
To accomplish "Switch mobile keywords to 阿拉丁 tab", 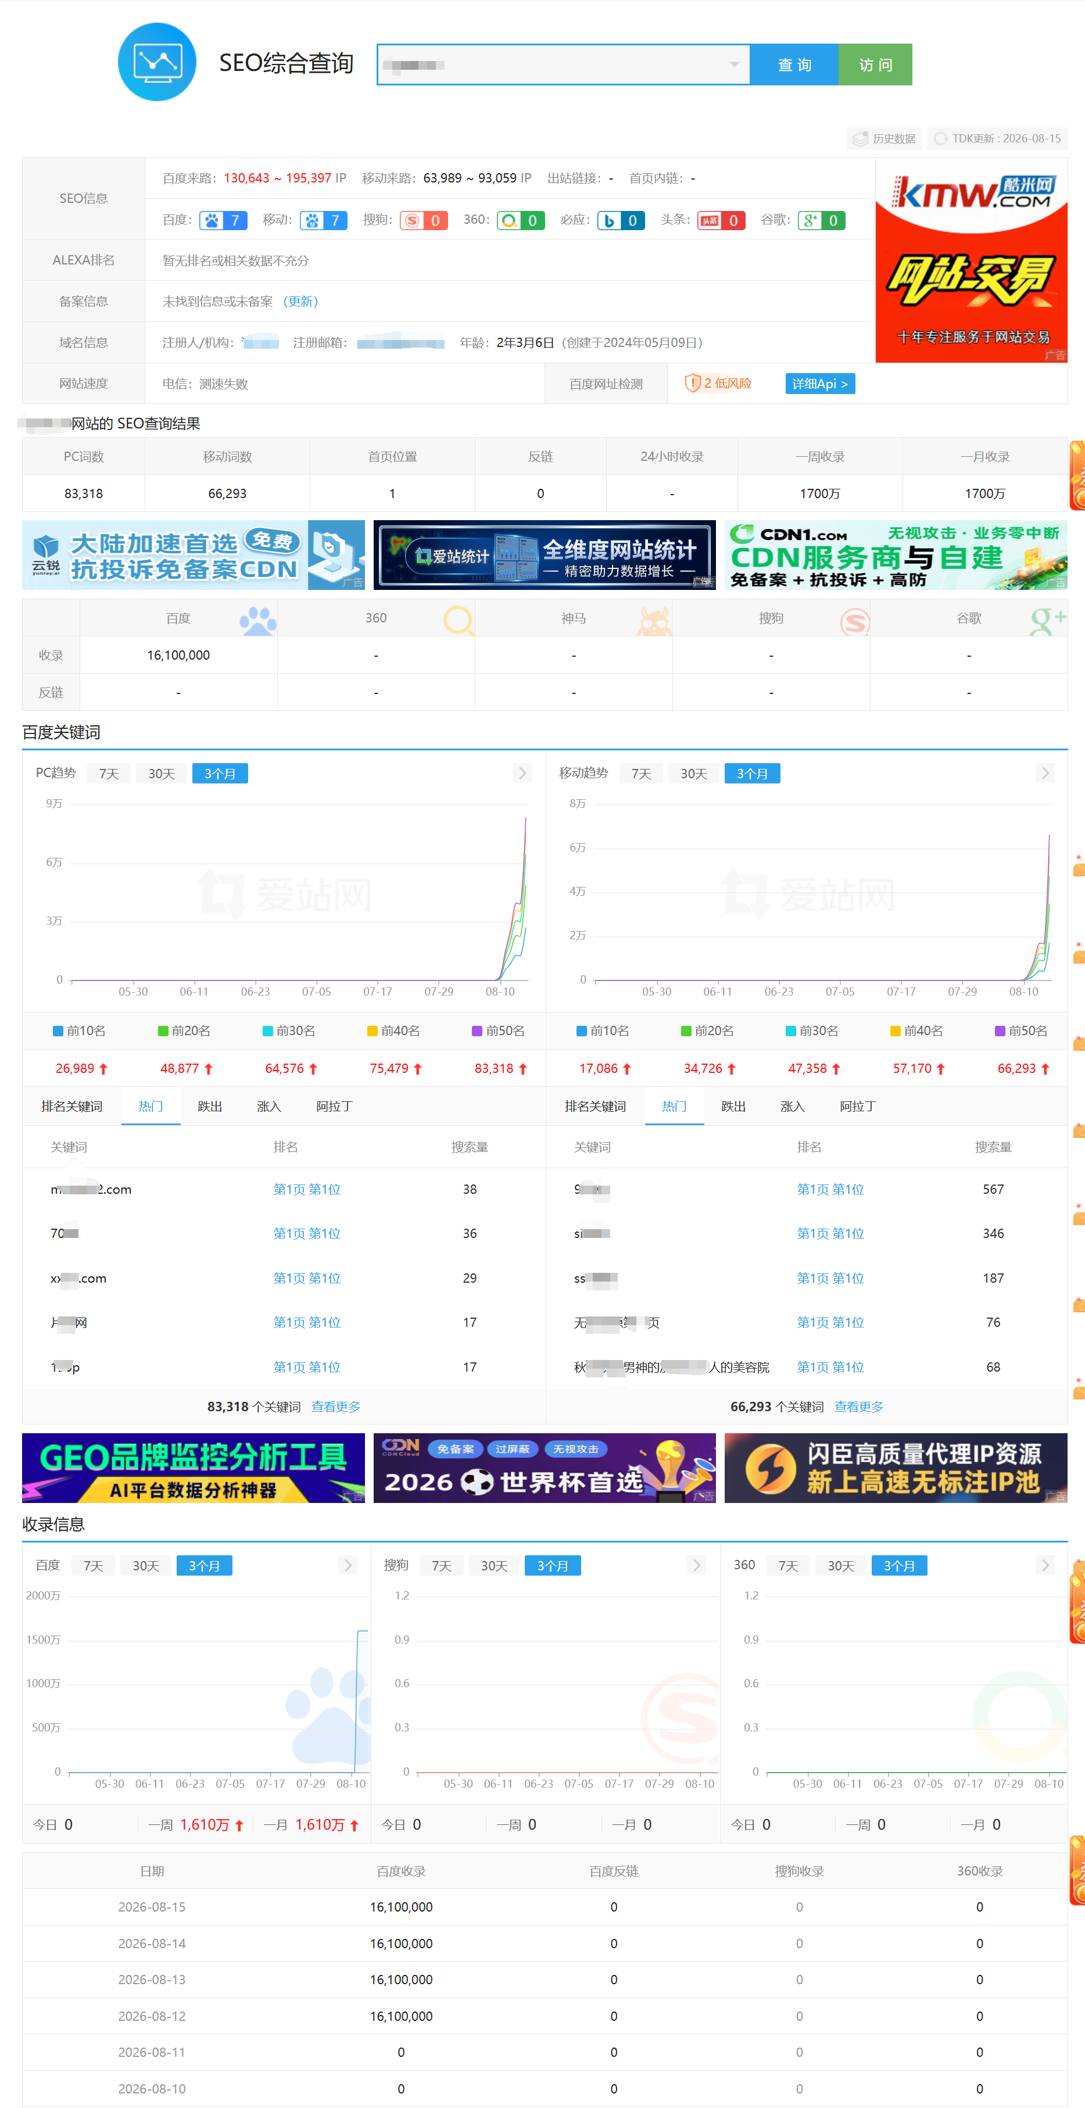I will (x=858, y=1105).
